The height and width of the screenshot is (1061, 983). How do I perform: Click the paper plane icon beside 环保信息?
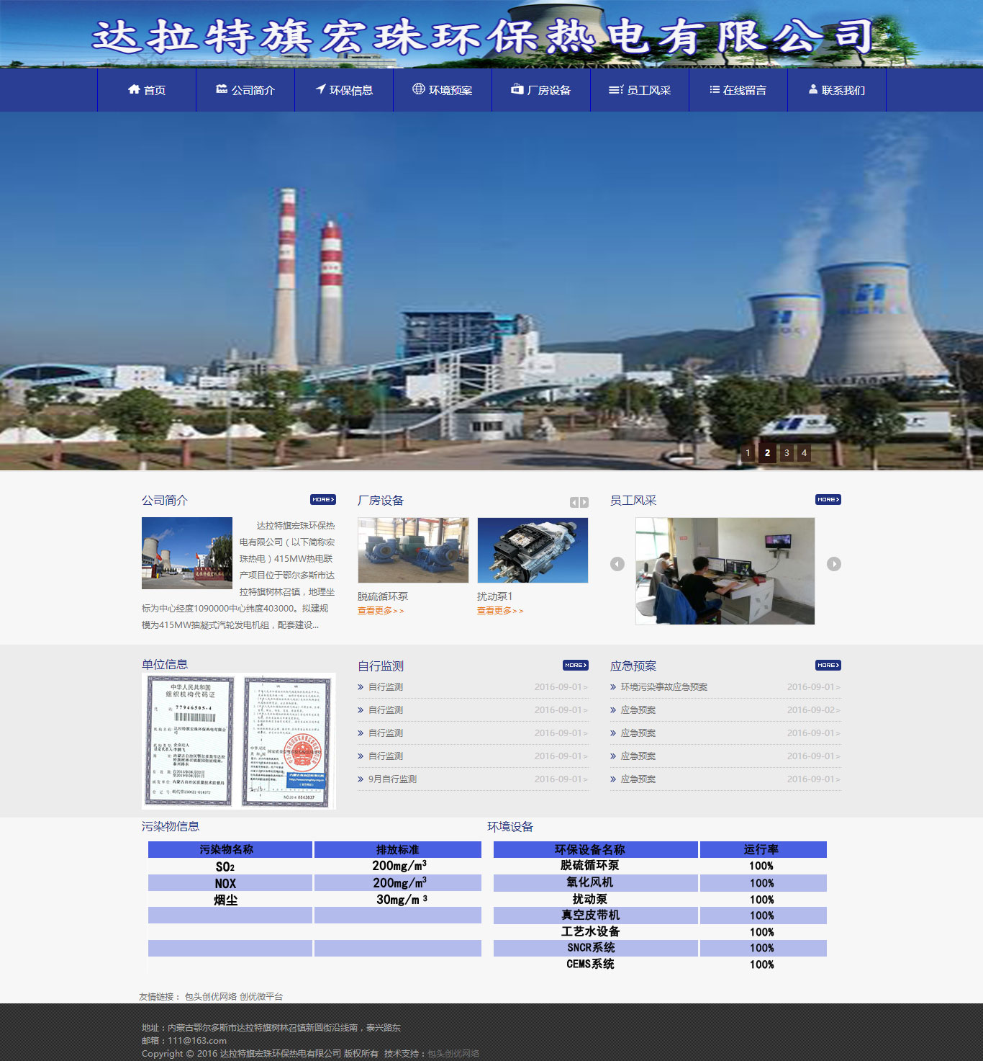[321, 89]
